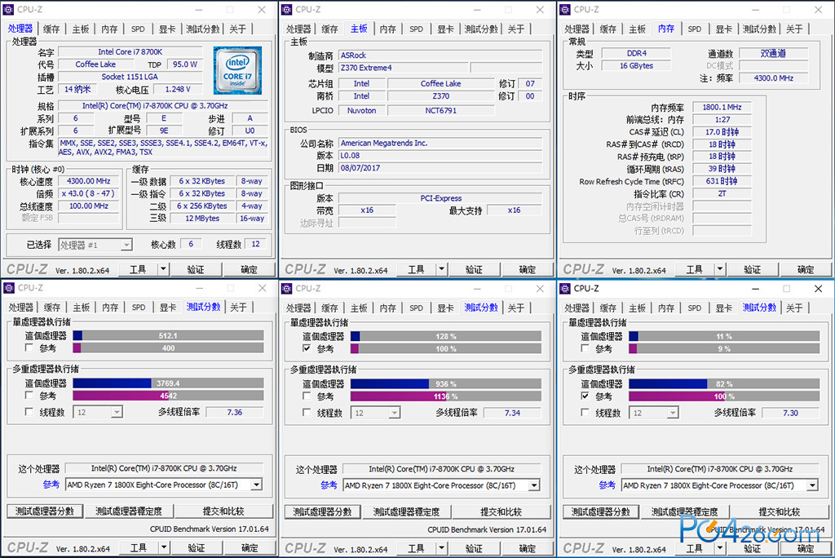The image size is (835, 558).
Task: Tick multi-thread 参考 checkbox beside the 1136 % bar
Action: click(x=307, y=396)
